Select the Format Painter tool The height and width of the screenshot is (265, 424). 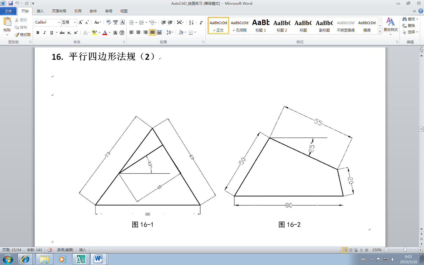(x=23, y=34)
